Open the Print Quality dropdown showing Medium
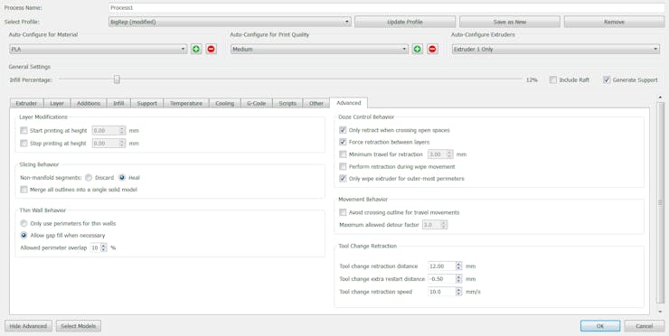669x336 pixels. pyautogui.click(x=319, y=49)
